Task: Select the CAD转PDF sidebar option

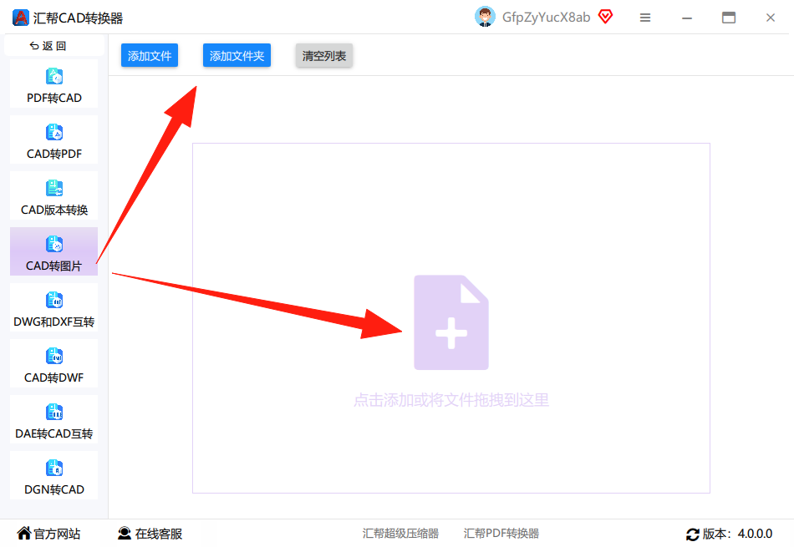Action: pyautogui.click(x=53, y=139)
